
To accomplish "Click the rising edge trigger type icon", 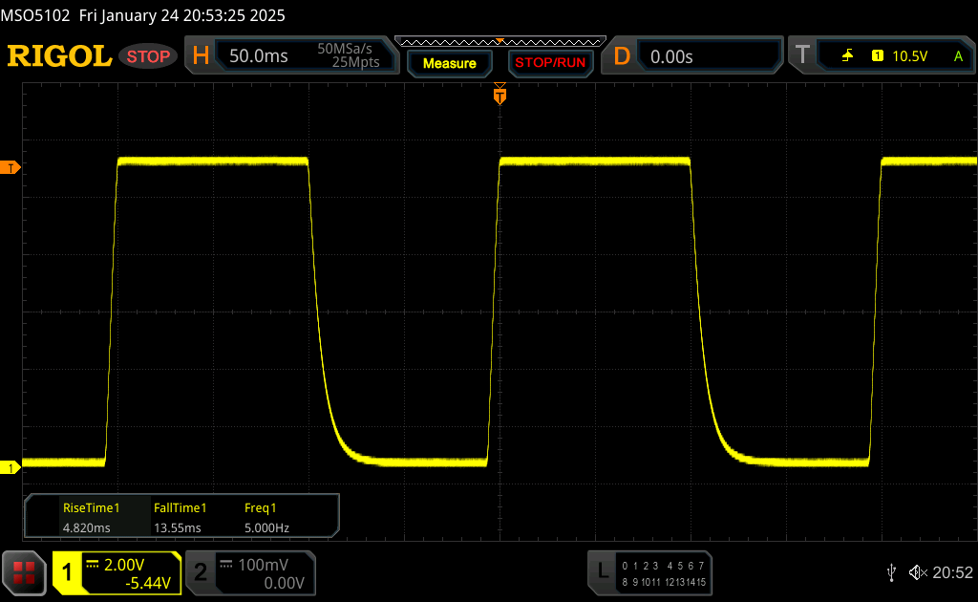I will pyautogui.click(x=847, y=56).
